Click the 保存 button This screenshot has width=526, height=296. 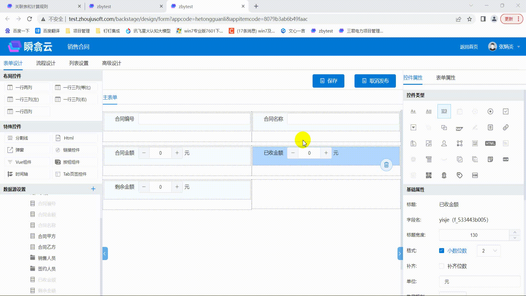coord(328,81)
